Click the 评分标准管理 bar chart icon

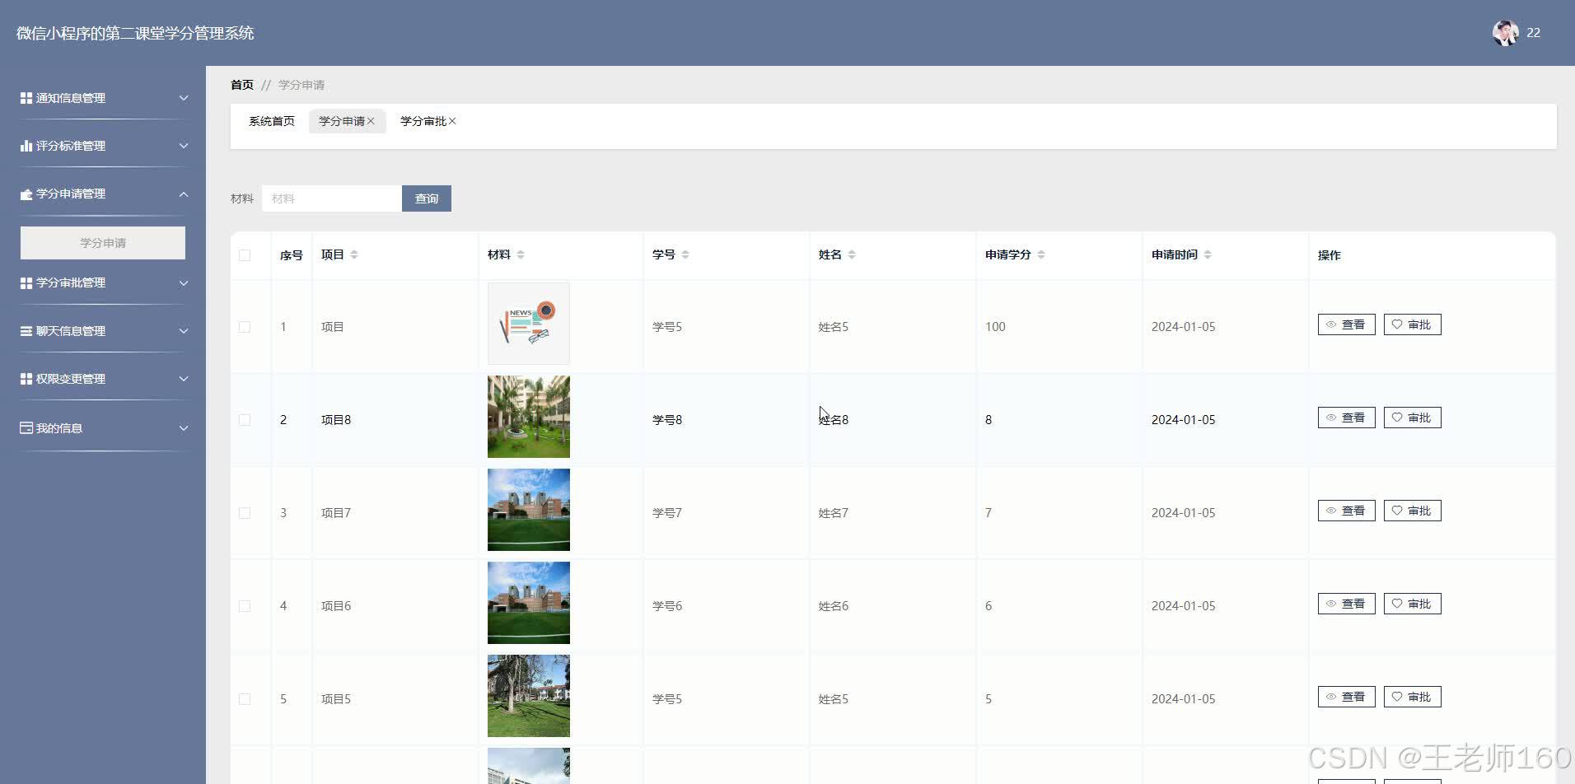26,146
